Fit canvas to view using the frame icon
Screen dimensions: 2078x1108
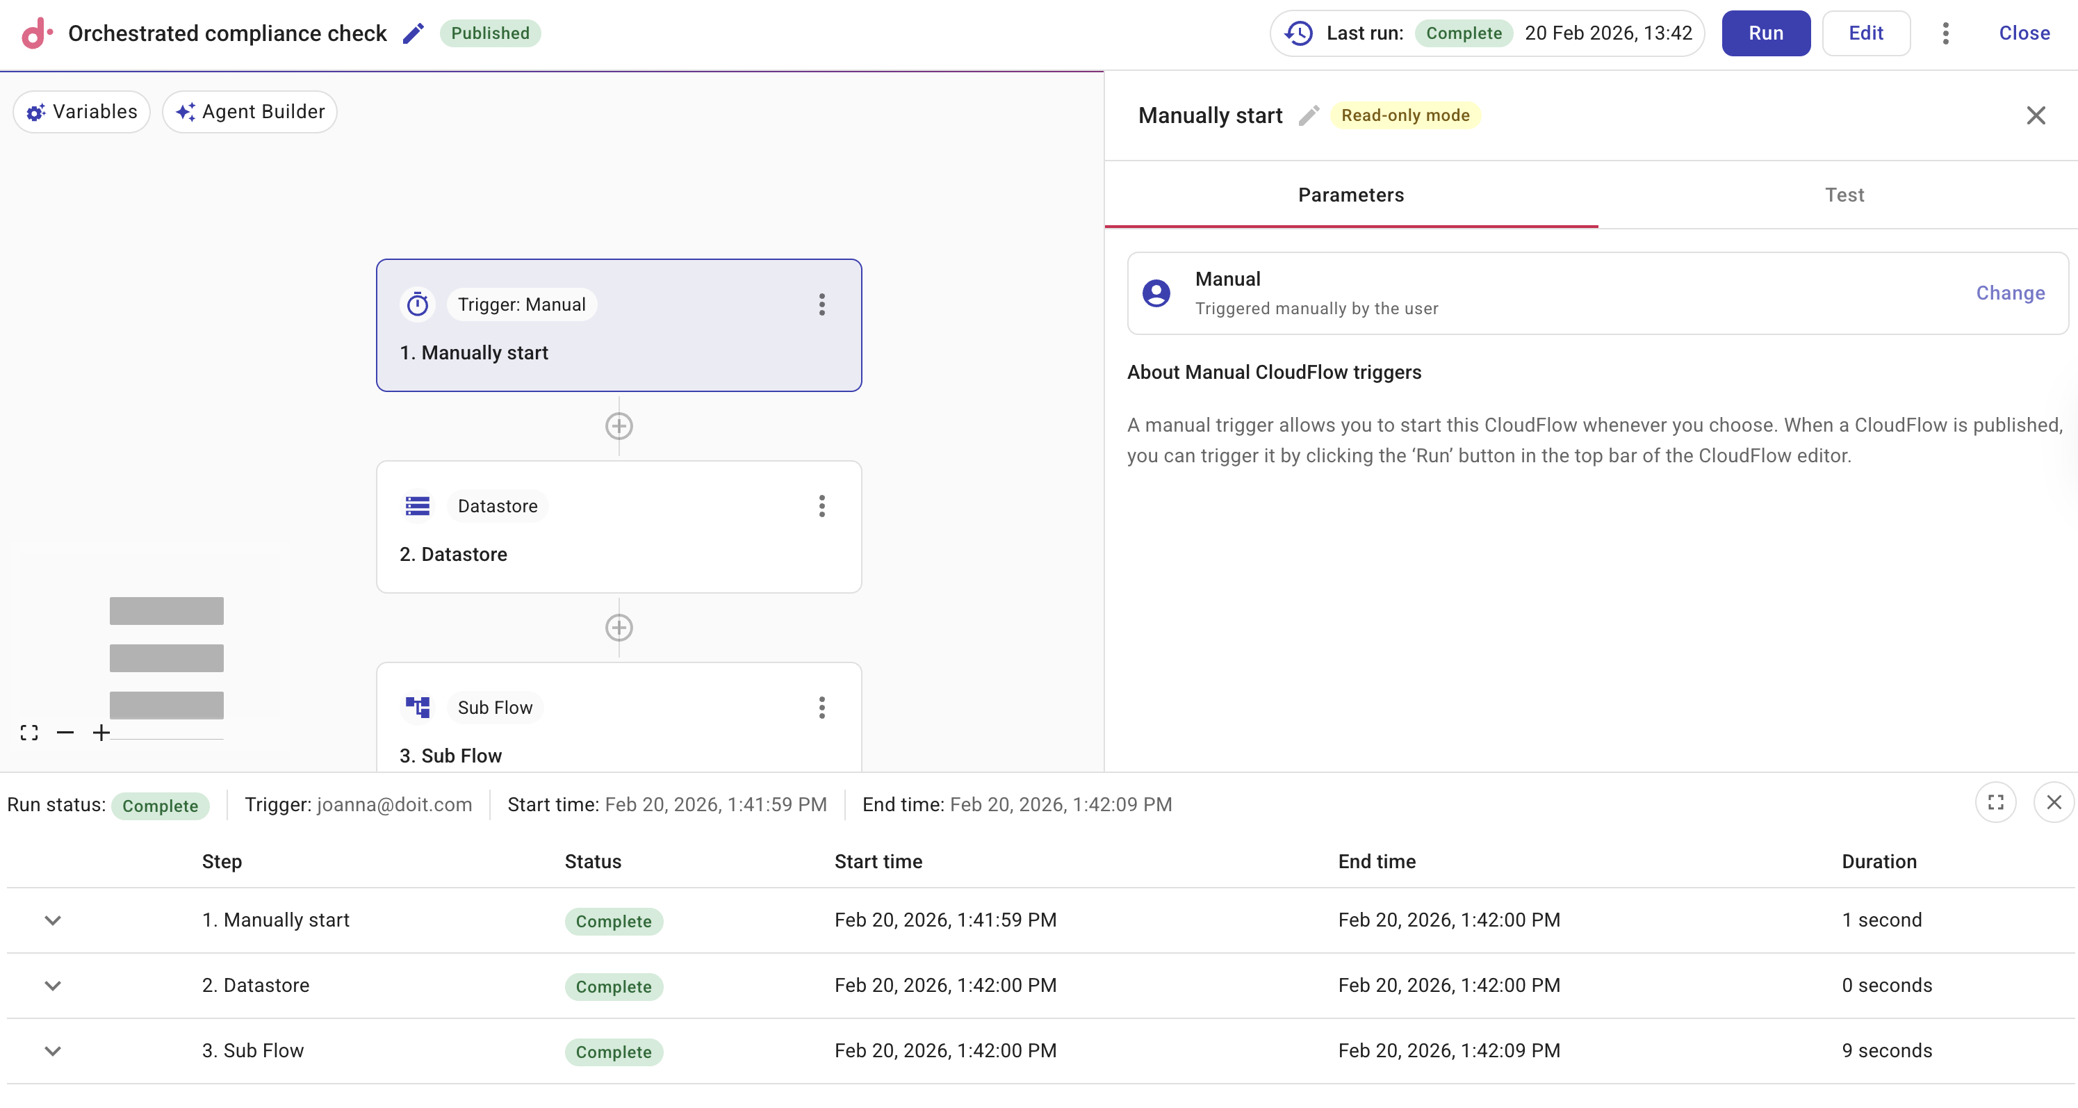tap(28, 733)
